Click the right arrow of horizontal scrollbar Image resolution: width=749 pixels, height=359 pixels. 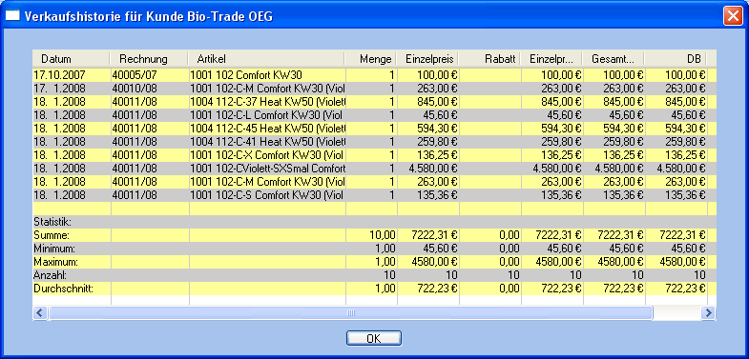coord(708,313)
